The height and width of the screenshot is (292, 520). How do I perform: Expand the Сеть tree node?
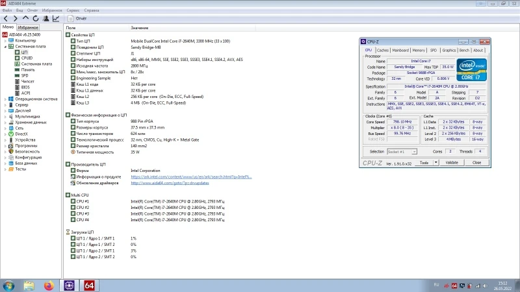point(5,128)
